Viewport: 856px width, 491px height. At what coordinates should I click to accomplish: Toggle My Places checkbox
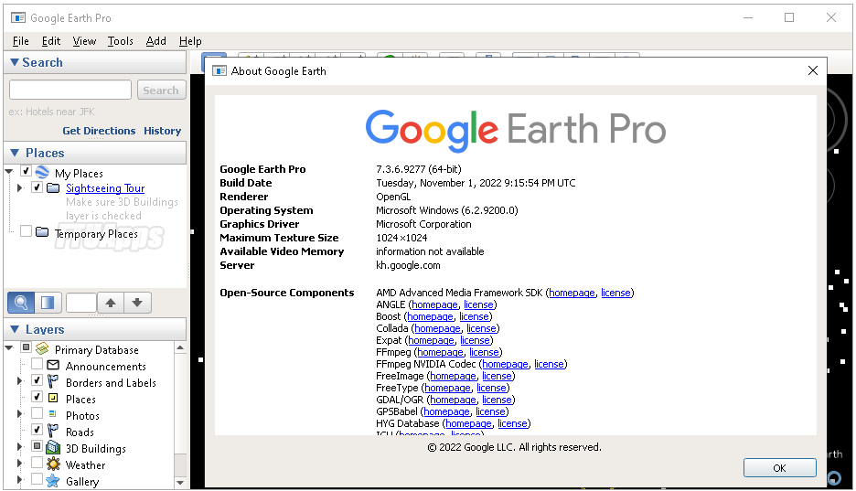click(x=26, y=171)
